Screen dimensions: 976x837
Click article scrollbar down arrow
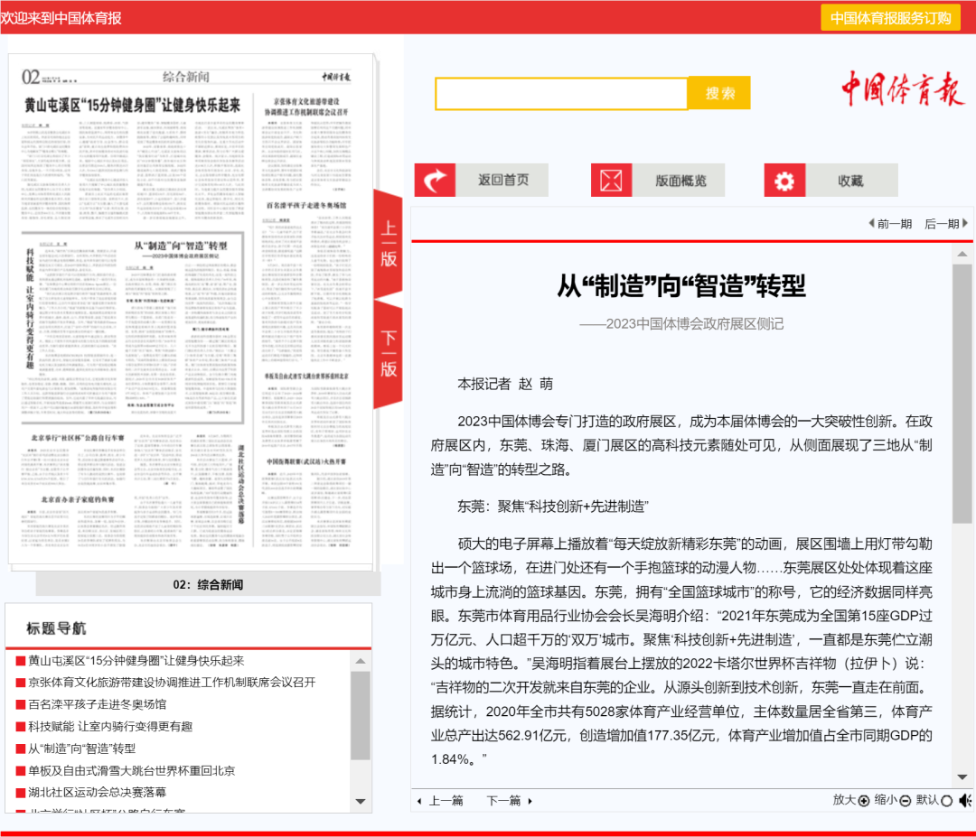click(962, 777)
